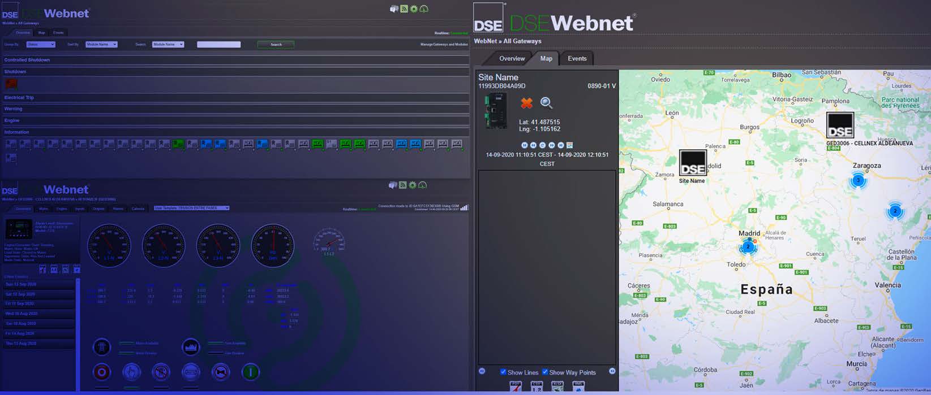The width and height of the screenshot is (931, 395).
Task: Select Sun 13 Sep 2020 event date
Action: pyautogui.click(x=38, y=285)
